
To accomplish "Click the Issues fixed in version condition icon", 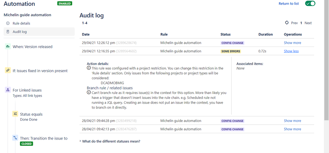I will (x=8, y=71).
